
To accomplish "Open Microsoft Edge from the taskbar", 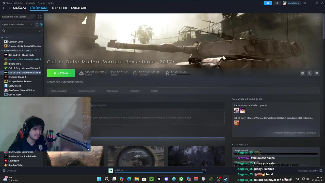I will tap(129, 179).
